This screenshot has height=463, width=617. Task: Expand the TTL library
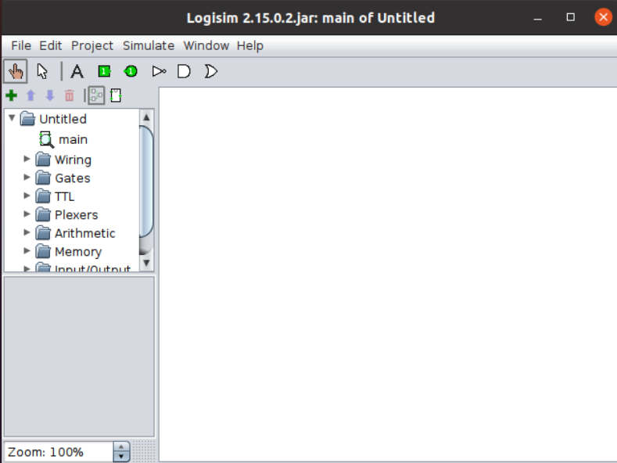tap(27, 196)
